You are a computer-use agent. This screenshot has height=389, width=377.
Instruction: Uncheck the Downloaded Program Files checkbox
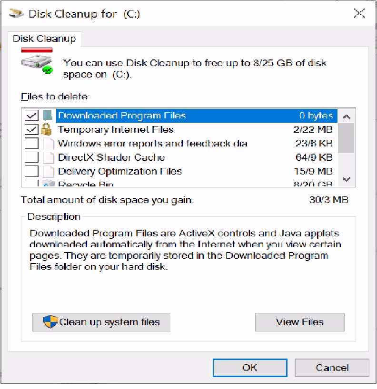31,116
